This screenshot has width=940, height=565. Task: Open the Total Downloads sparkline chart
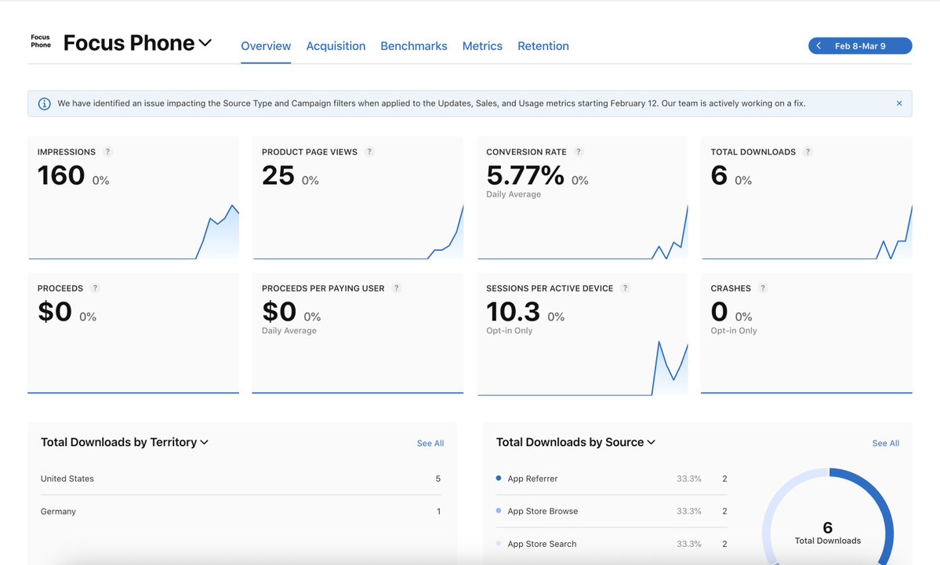(807, 230)
